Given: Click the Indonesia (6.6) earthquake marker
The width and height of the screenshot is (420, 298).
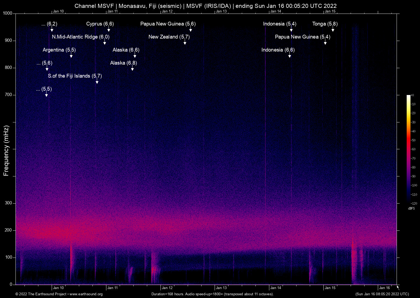Looking at the screenshot, I should (278, 50).
